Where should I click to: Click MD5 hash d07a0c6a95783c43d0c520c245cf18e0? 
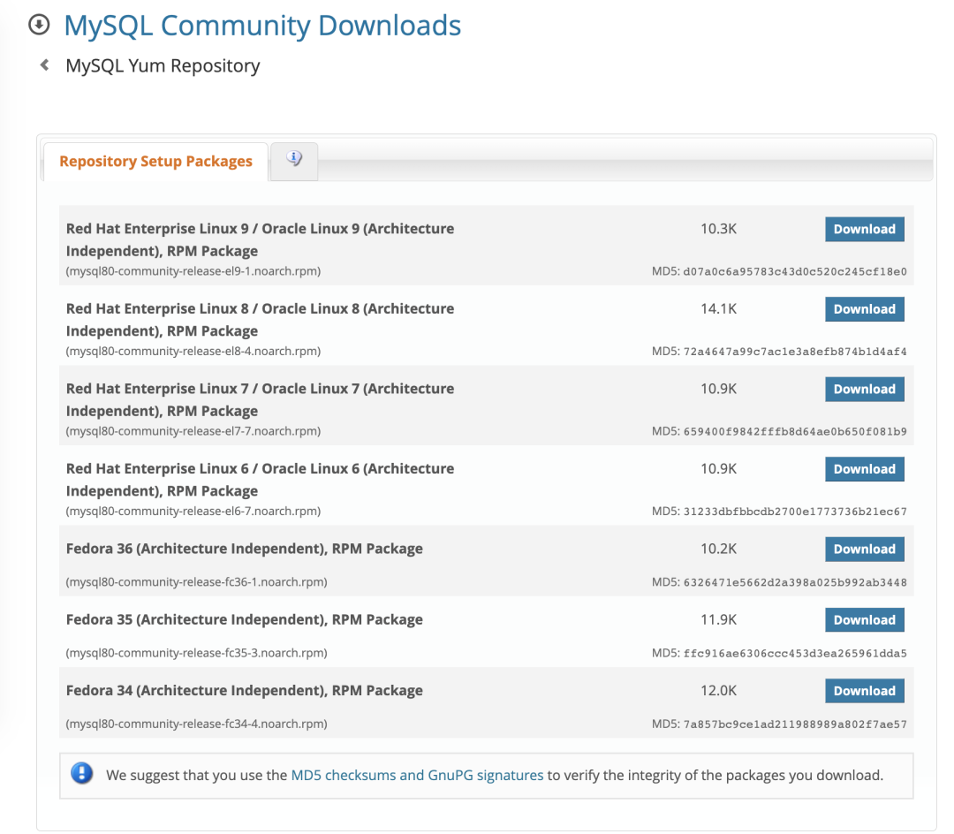(x=795, y=272)
